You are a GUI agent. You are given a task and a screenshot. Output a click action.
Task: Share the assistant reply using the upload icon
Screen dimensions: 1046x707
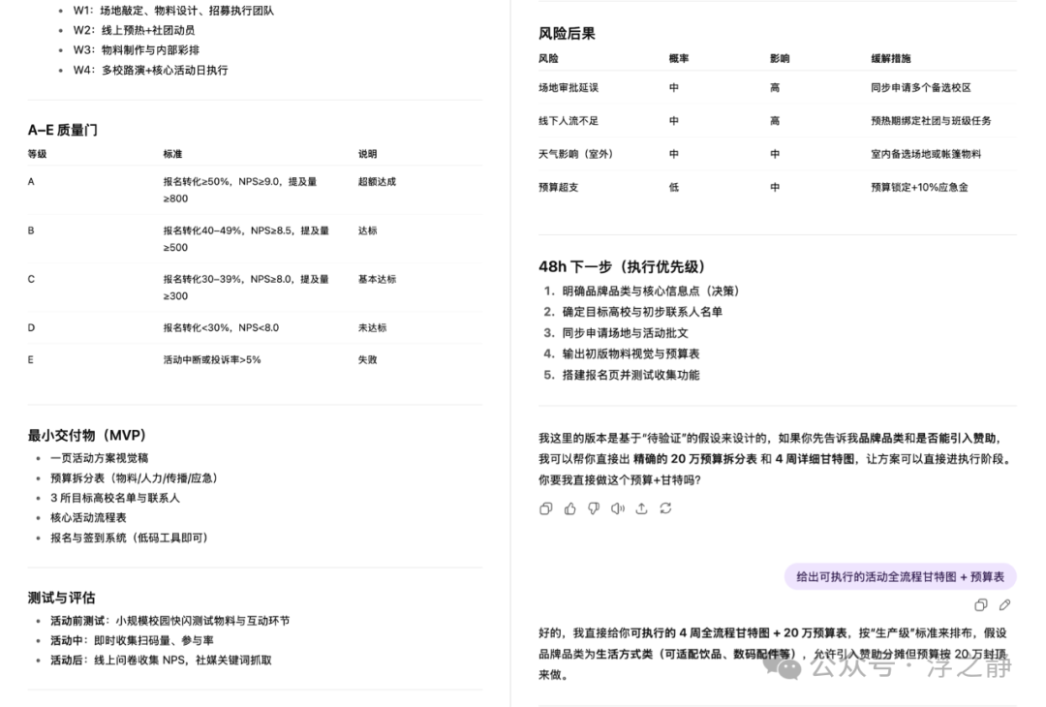(642, 508)
